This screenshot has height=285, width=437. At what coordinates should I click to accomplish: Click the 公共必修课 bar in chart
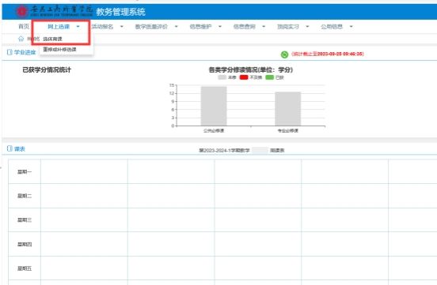click(214, 106)
